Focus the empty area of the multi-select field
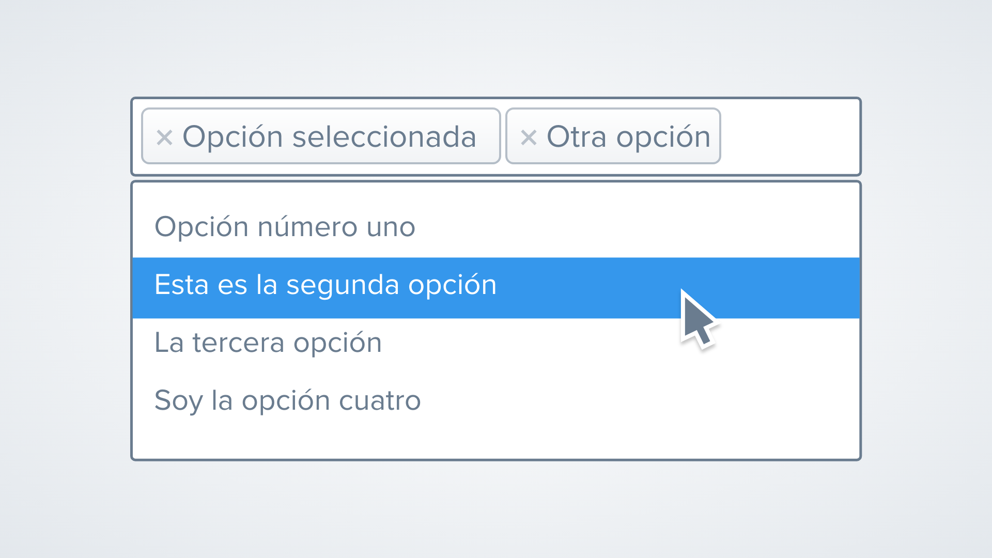The width and height of the screenshot is (992, 558). click(789, 136)
